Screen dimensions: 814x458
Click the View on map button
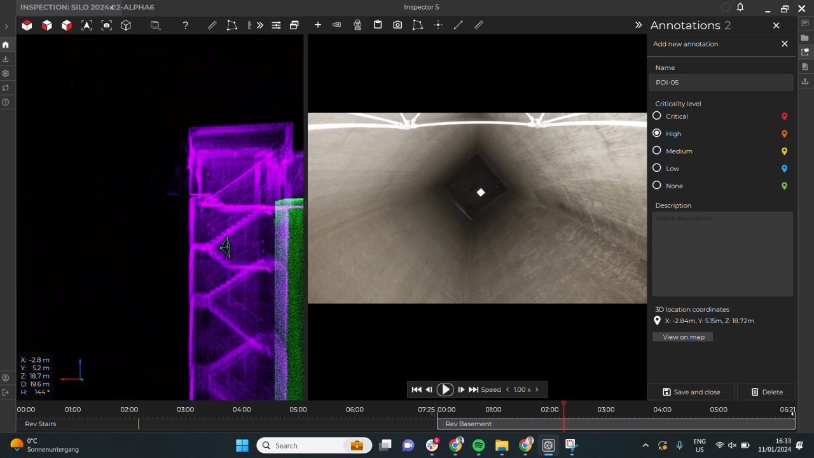683,337
